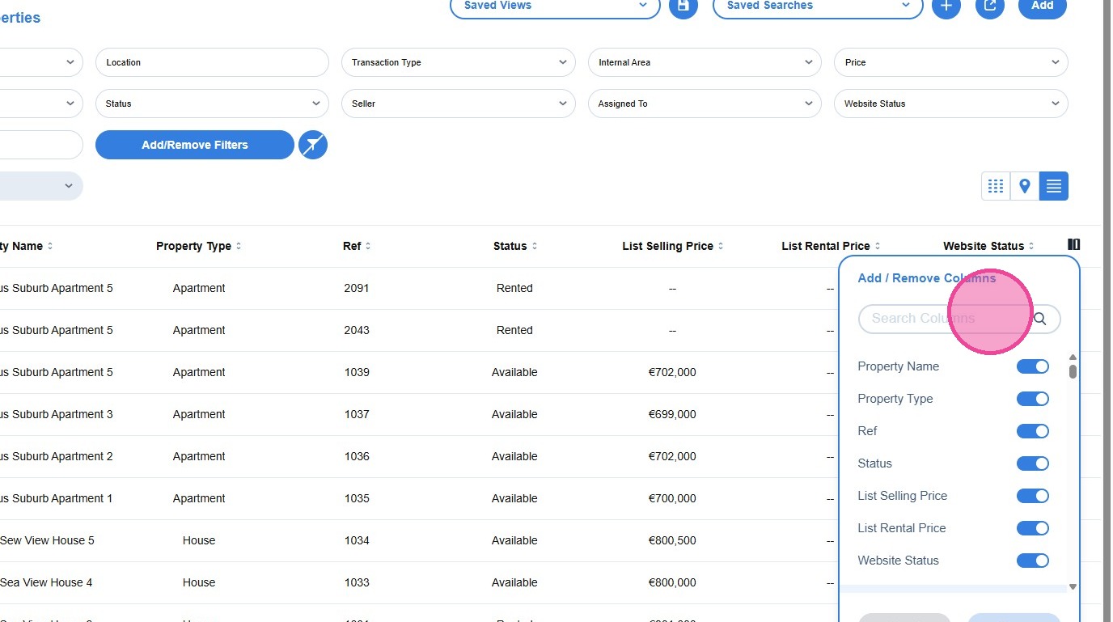Open the Saved Views dropdown
Image resolution: width=1113 pixels, height=622 pixels.
coord(555,6)
